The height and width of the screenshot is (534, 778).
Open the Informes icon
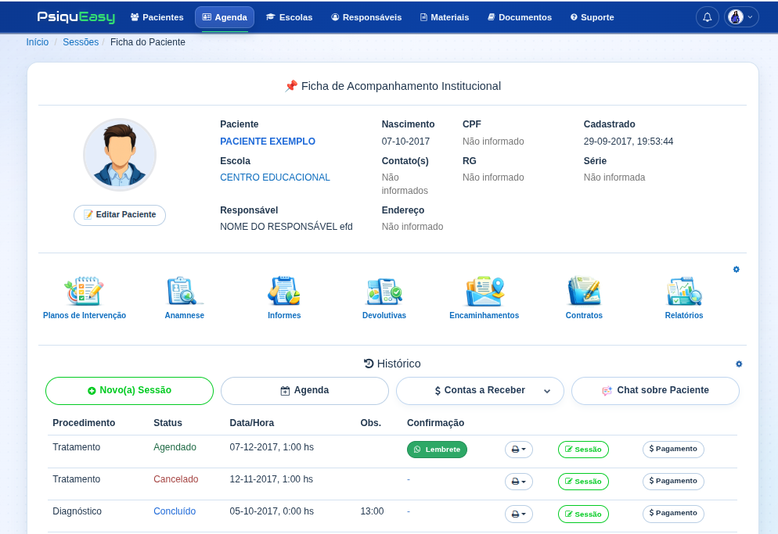click(284, 291)
